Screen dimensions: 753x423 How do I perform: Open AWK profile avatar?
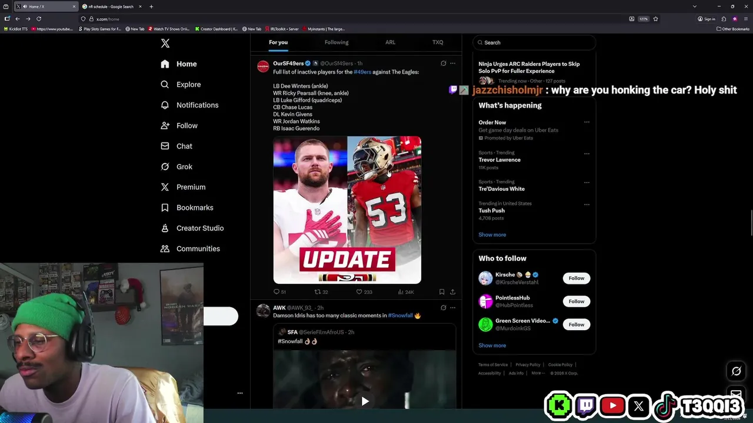tap(264, 311)
